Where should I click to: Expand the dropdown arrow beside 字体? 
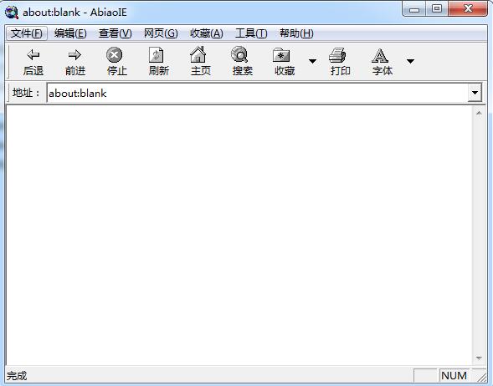410,61
